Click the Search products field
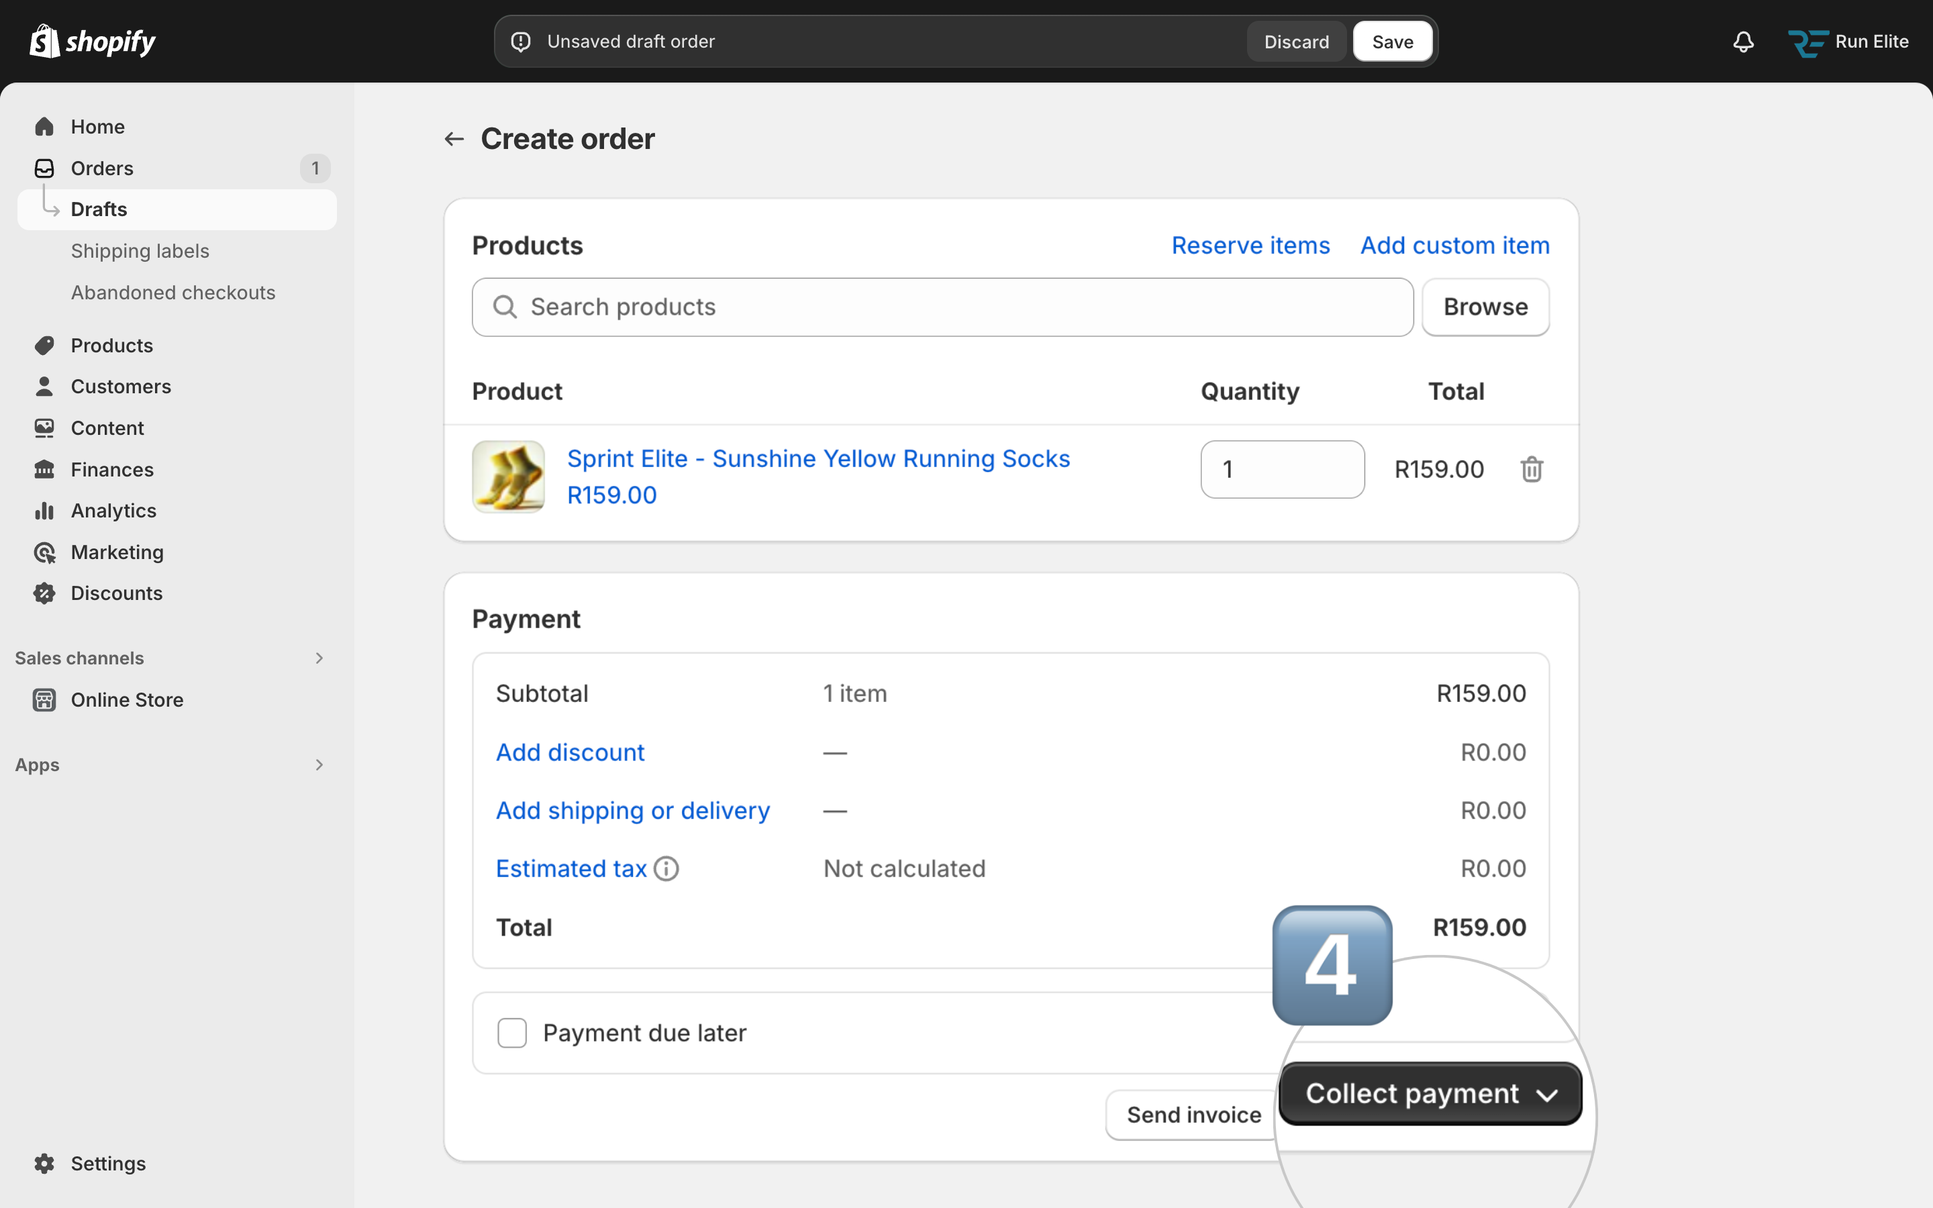This screenshot has width=1933, height=1208. [942, 307]
